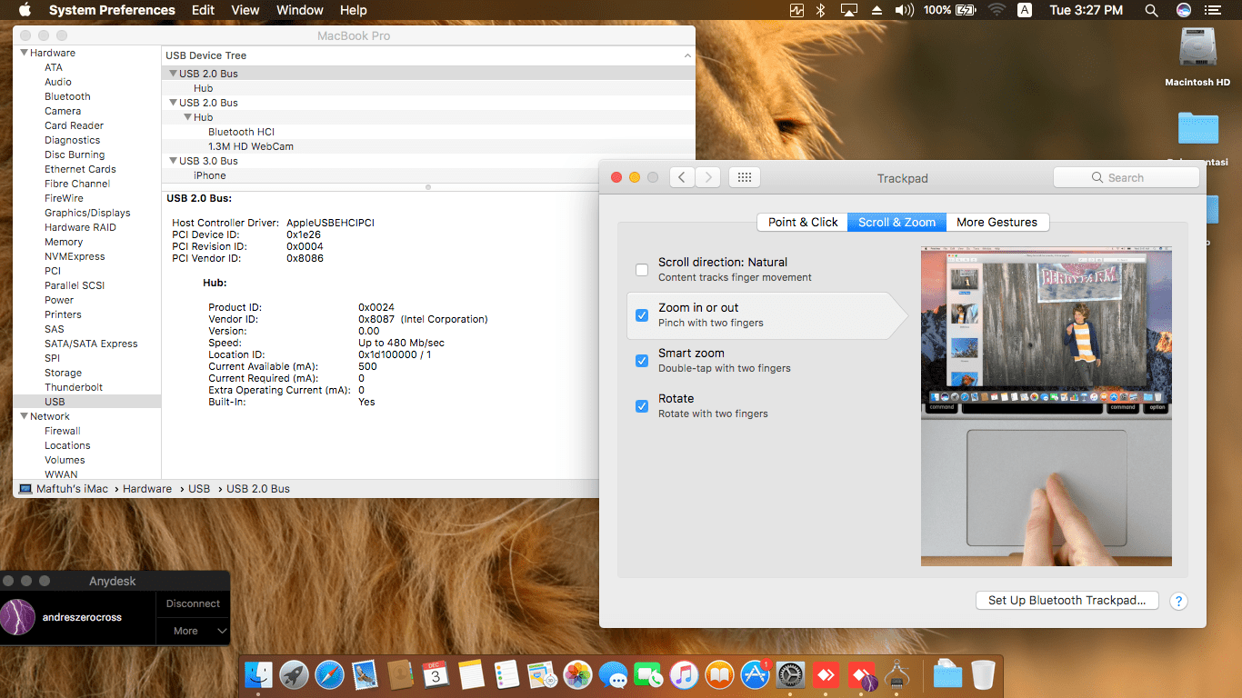Click USB Device Tree column sort chevron
This screenshot has height=698, width=1242.
[x=687, y=55]
